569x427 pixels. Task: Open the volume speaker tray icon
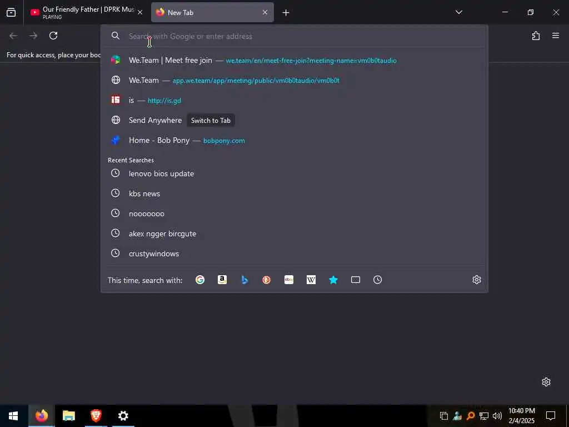pos(497,416)
